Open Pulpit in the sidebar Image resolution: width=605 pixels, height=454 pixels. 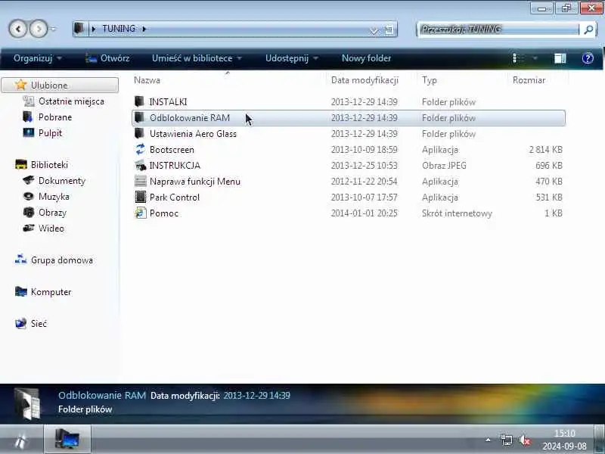coord(50,133)
